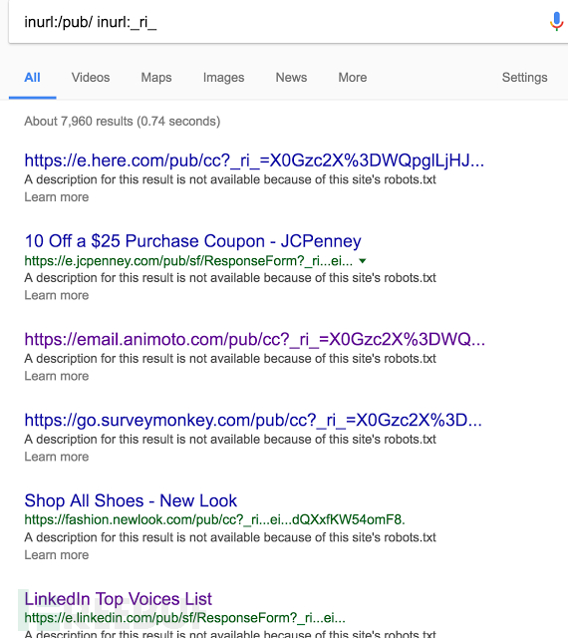Switch to the Images tab
This screenshot has height=638, width=568.
(224, 78)
